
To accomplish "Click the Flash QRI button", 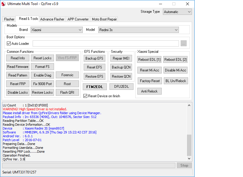I will coord(67,93).
